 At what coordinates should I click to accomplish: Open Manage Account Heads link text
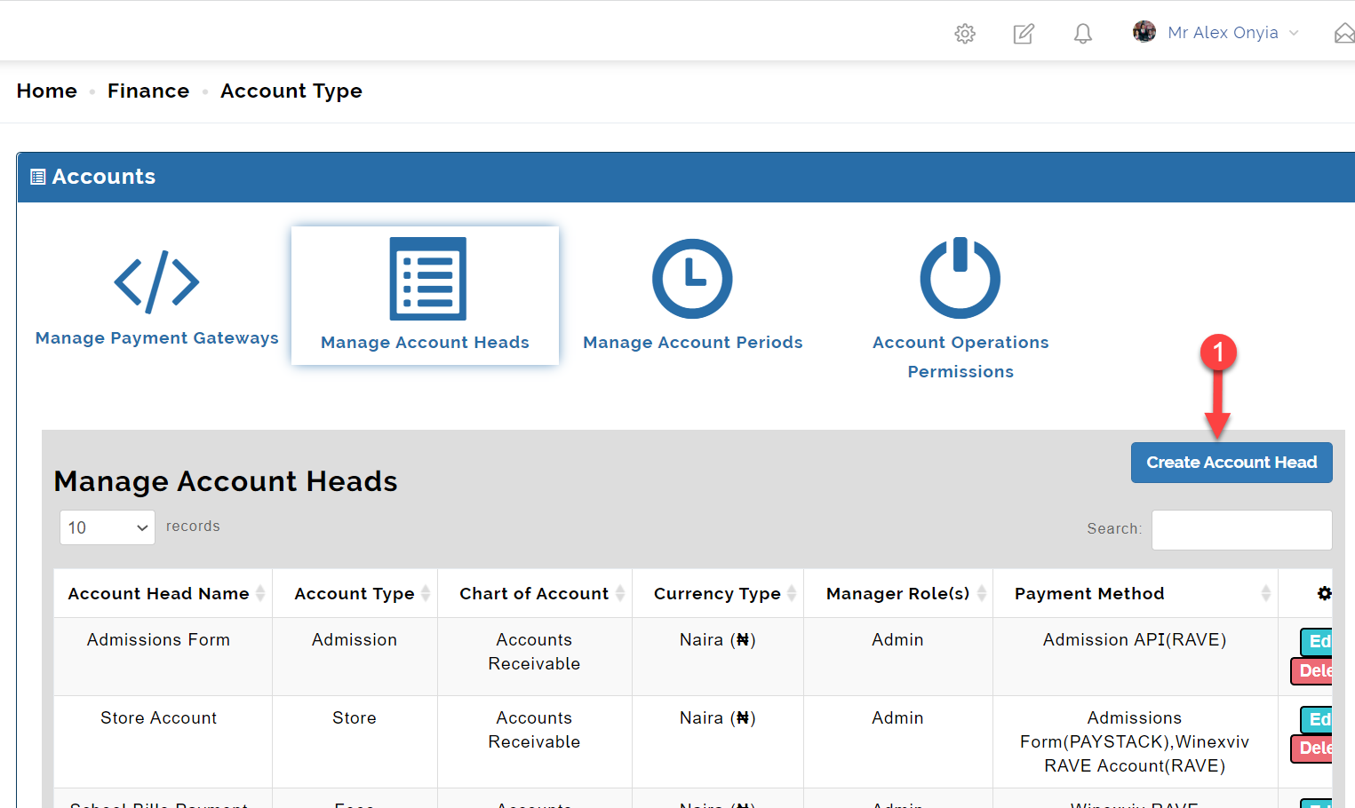click(425, 342)
